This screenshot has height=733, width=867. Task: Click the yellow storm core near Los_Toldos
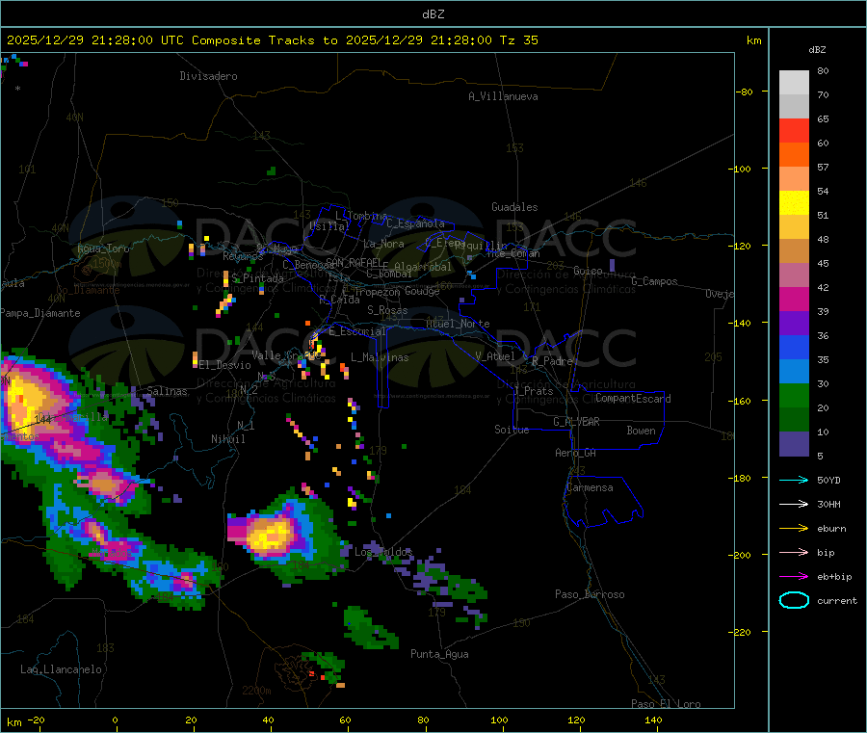tap(271, 537)
